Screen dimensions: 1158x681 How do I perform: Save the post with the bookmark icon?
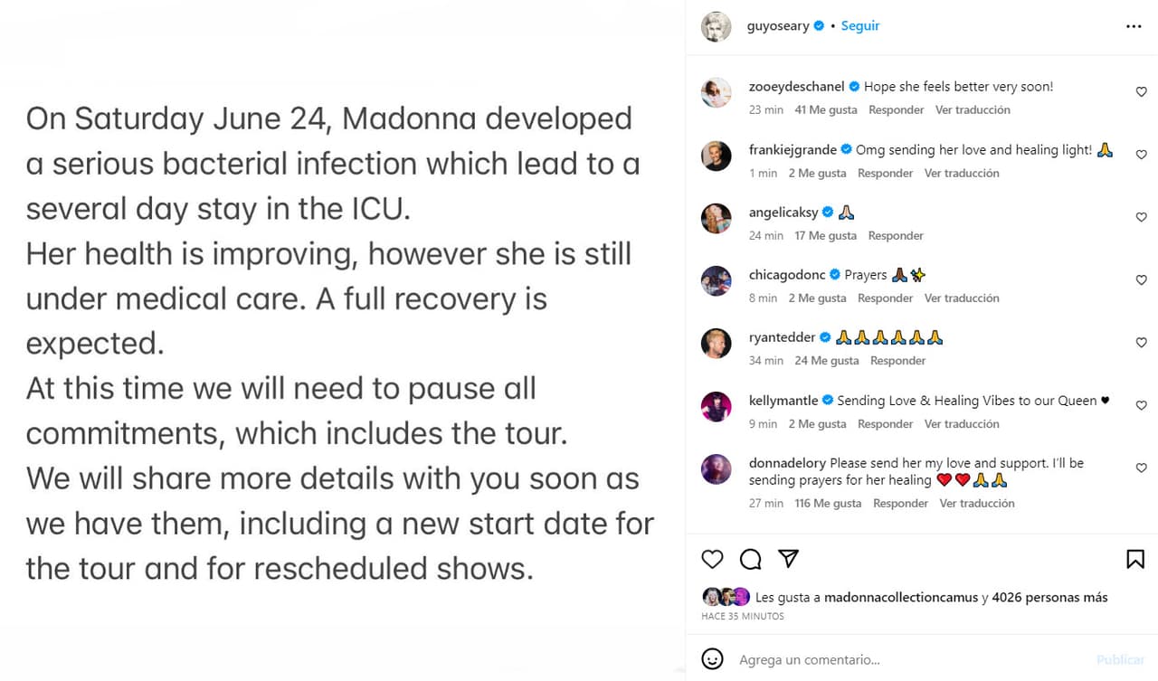[1135, 559]
